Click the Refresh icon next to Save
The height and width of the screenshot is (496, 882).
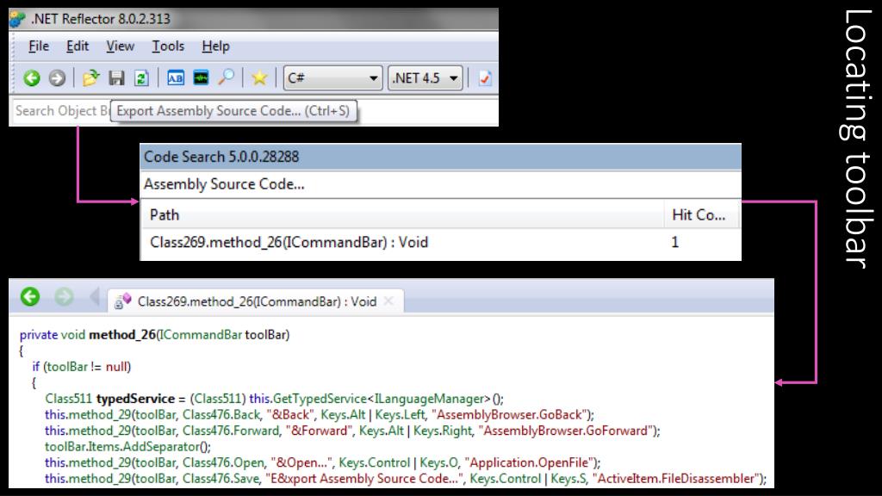pos(141,77)
